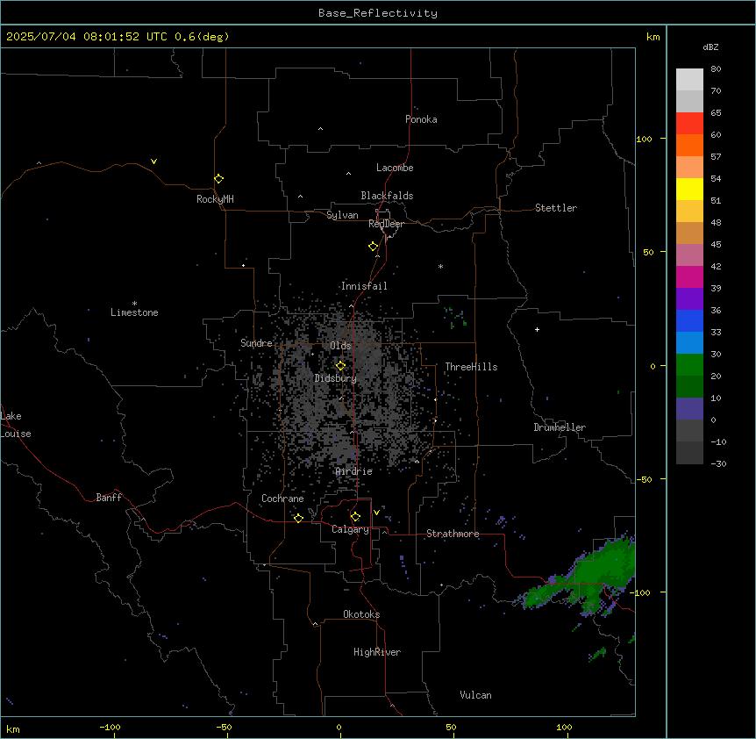Click the RockyMH label

tap(215, 199)
